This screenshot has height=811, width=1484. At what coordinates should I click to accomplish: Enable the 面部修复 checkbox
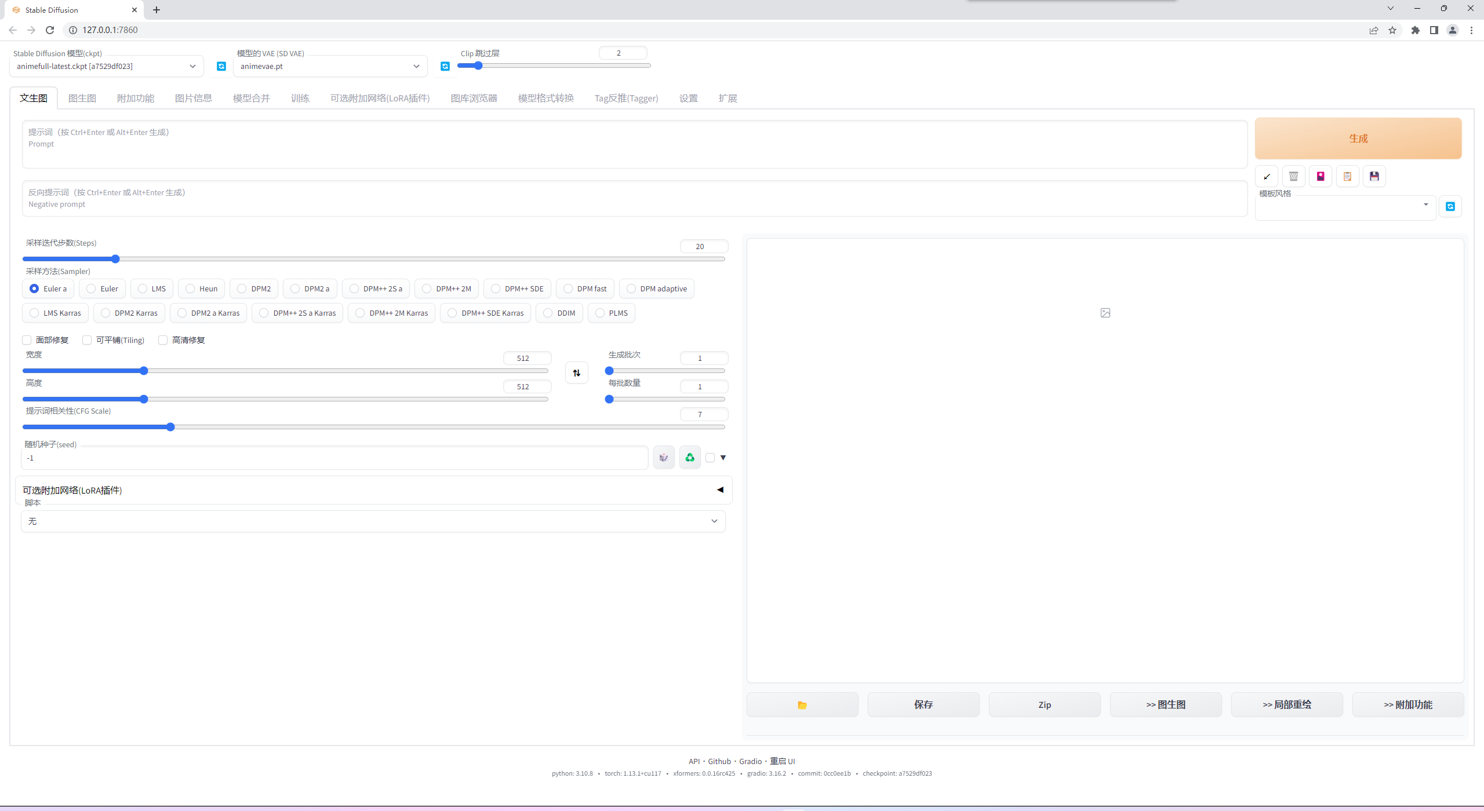pyautogui.click(x=27, y=340)
